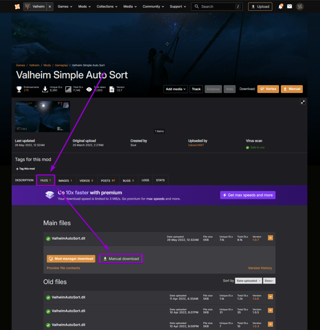Open the Date uploaded sort dropdown
The image size is (320, 330).
click(248, 281)
